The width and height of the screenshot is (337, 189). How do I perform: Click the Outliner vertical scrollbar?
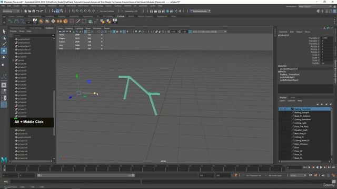click(54, 113)
